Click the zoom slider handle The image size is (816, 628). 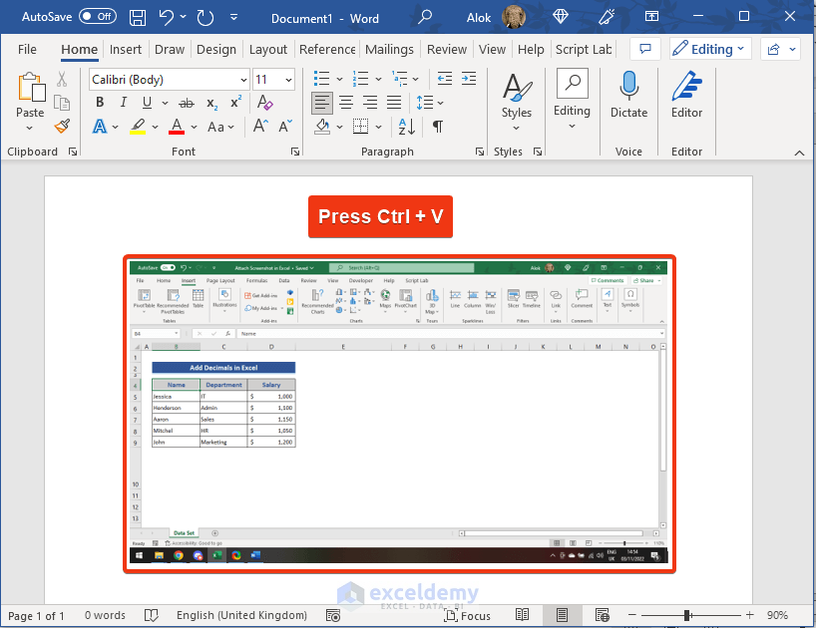click(x=687, y=615)
